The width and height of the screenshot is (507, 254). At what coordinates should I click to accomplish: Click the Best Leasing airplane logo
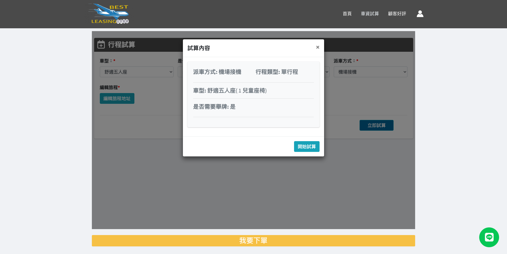109,14
